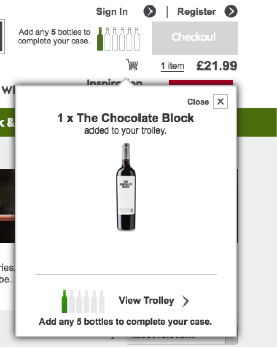This screenshot has width=277, height=348.
Task: Open the View Trolley link
Action: [147, 301]
